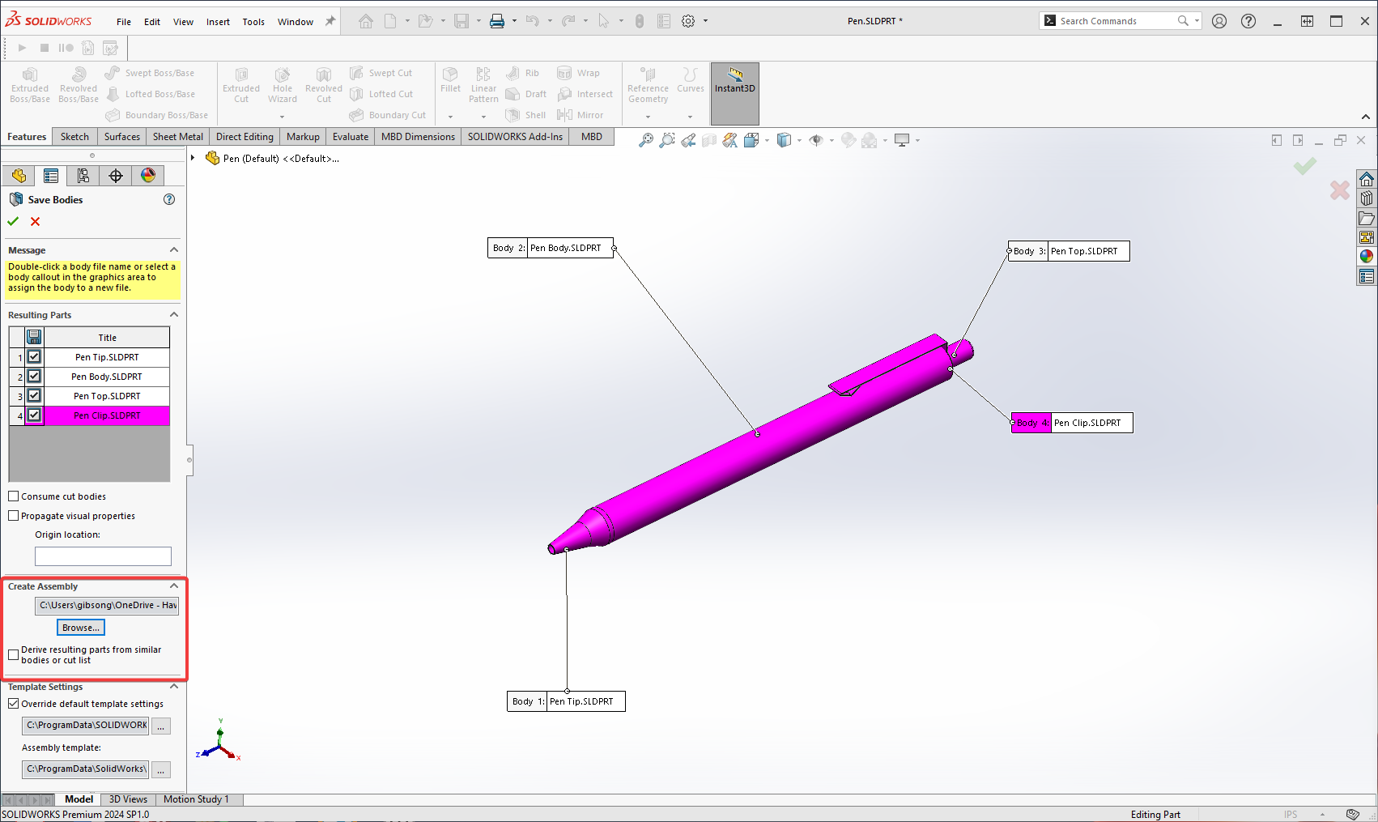
Task: Toggle Override default template settings checkbox
Action: point(14,704)
